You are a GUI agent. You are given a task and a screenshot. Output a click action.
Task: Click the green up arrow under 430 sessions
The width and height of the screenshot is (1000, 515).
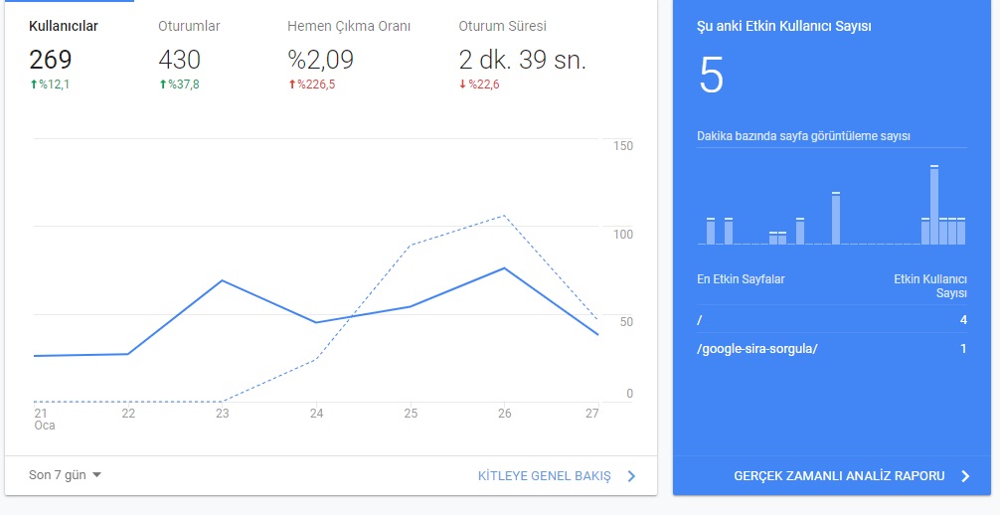tap(163, 85)
